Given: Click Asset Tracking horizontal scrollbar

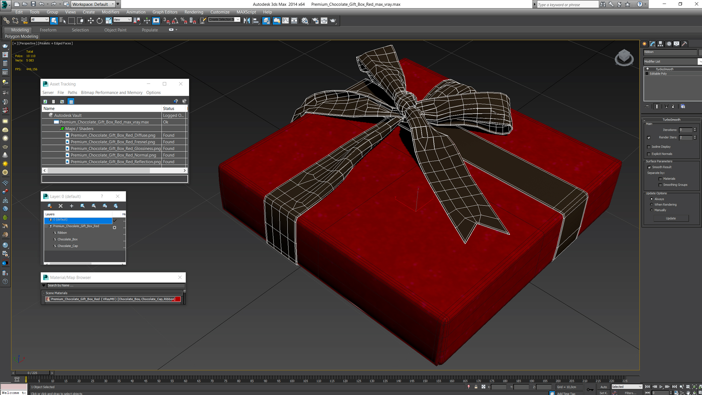Looking at the screenshot, I should coord(99,170).
